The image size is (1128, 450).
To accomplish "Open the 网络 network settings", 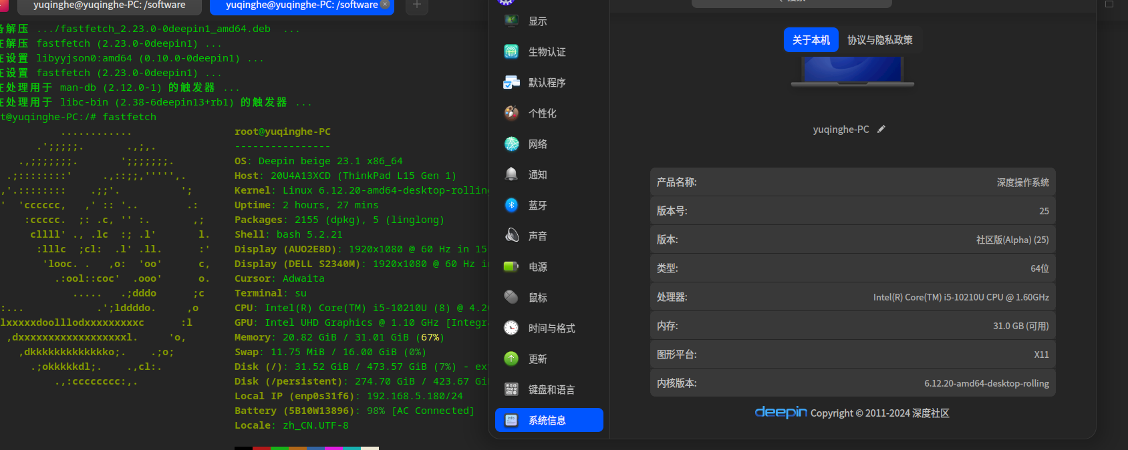I will [549, 144].
